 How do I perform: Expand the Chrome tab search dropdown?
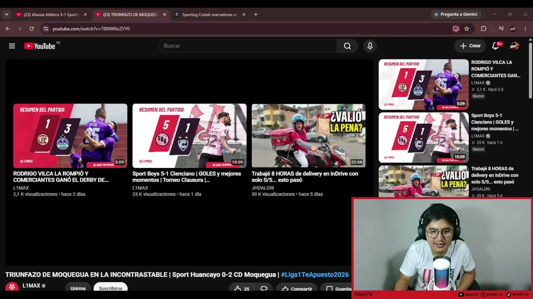click(7, 15)
